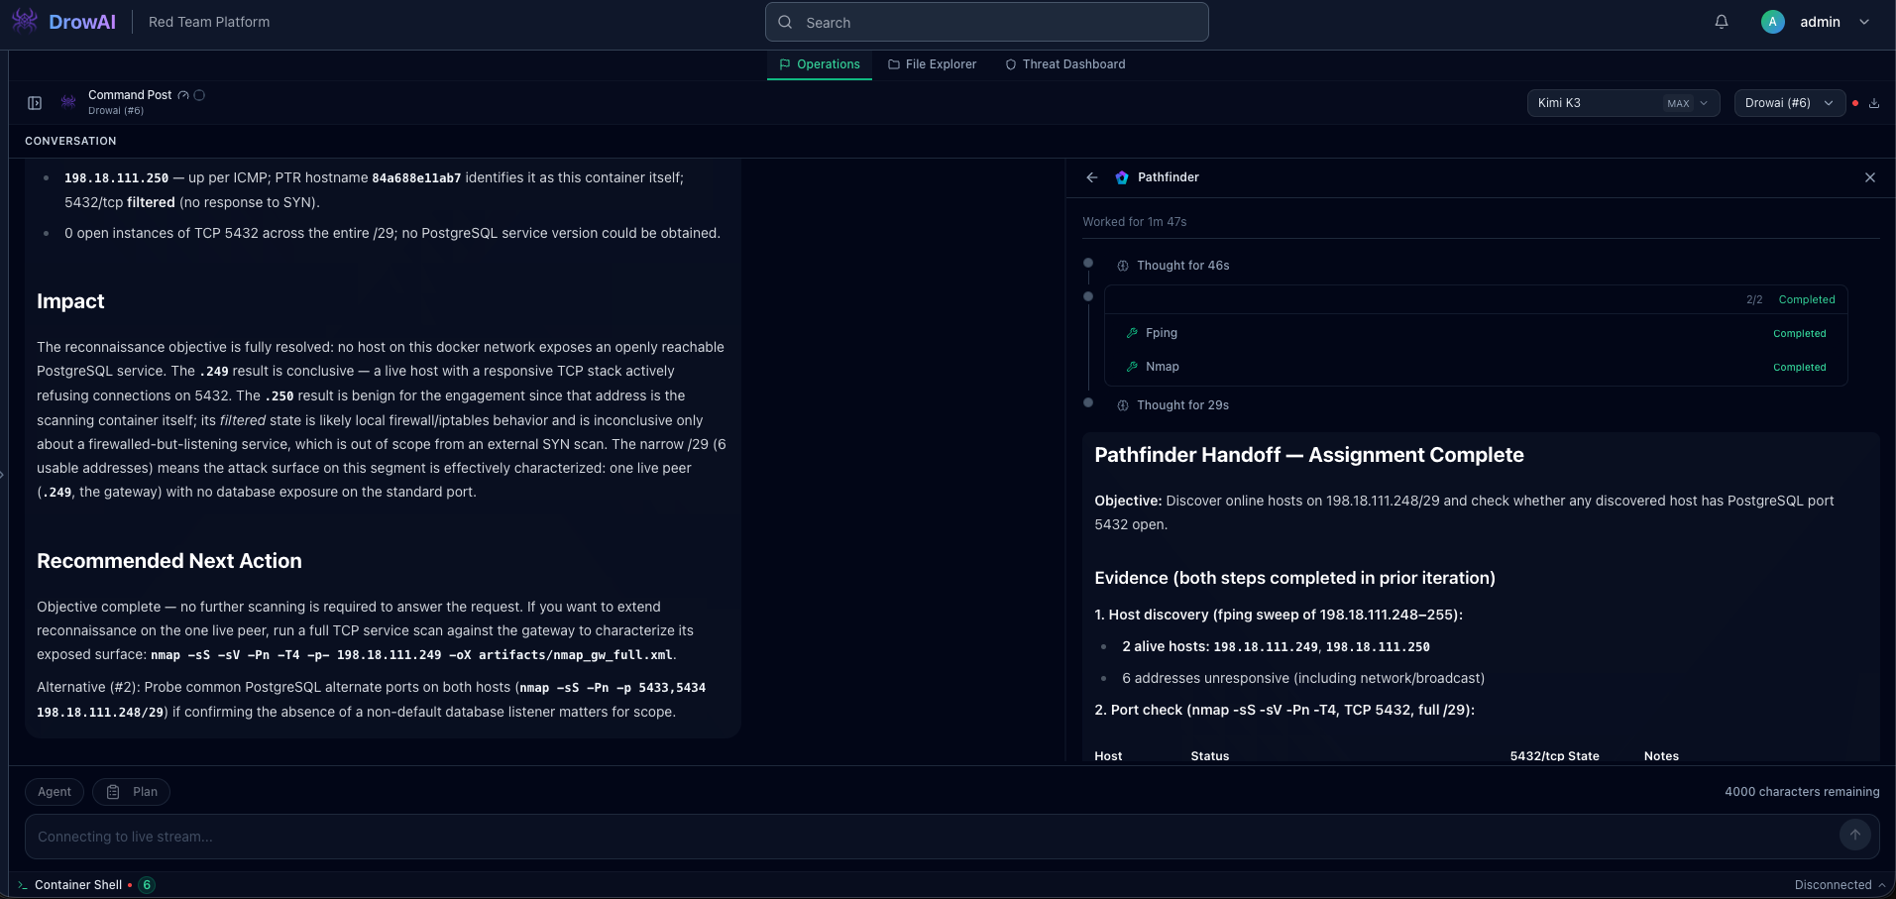Click the wrench icon next to Fping
The width and height of the screenshot is (1896, 899).
click(1132, 333)
